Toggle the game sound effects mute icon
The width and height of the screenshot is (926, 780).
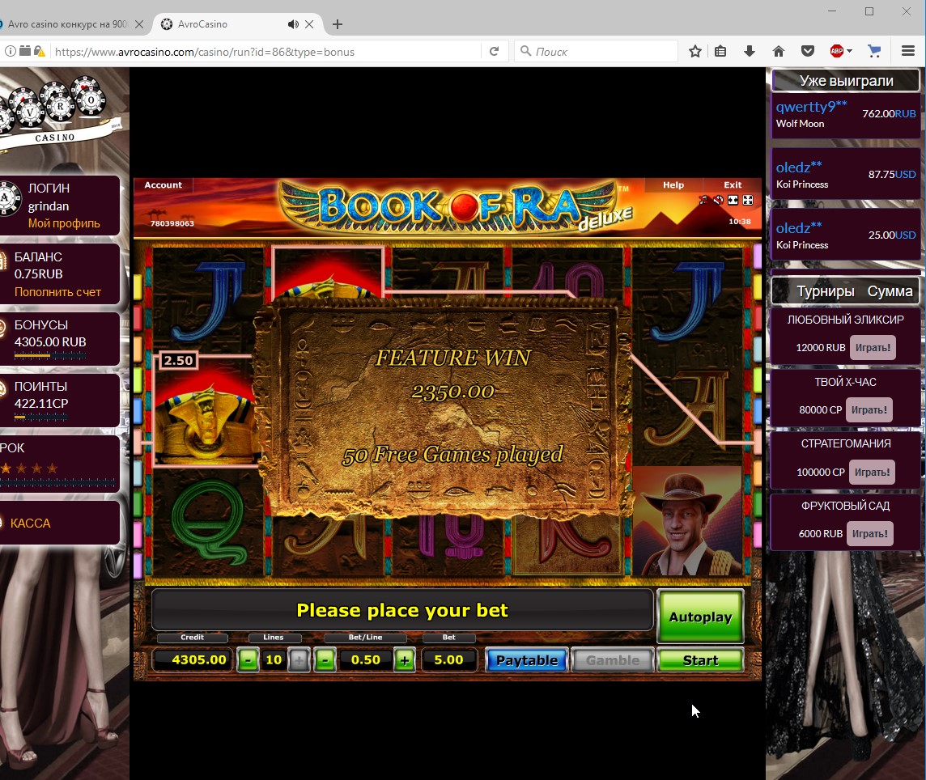pyautogui.click(x=718, y=200)
